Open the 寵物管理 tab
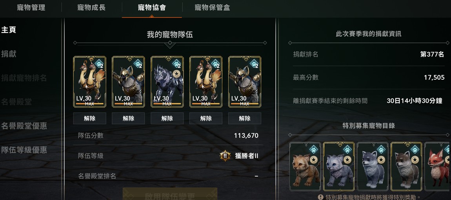451x200 pixels. (x=31, y=8)
